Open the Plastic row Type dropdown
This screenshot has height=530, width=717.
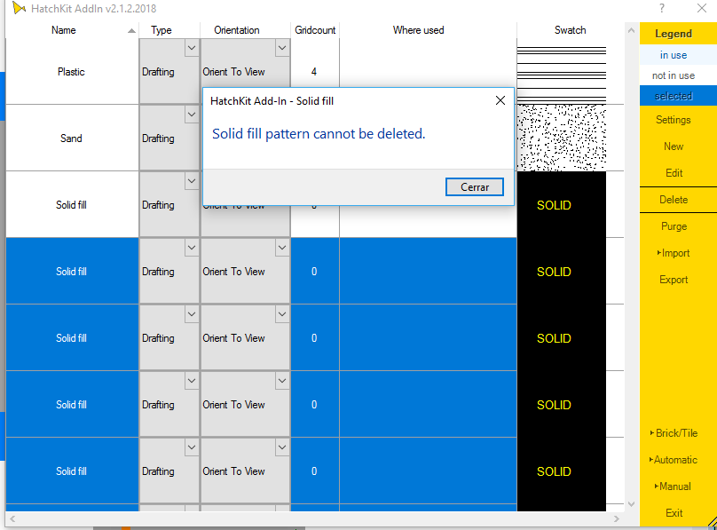192,48
